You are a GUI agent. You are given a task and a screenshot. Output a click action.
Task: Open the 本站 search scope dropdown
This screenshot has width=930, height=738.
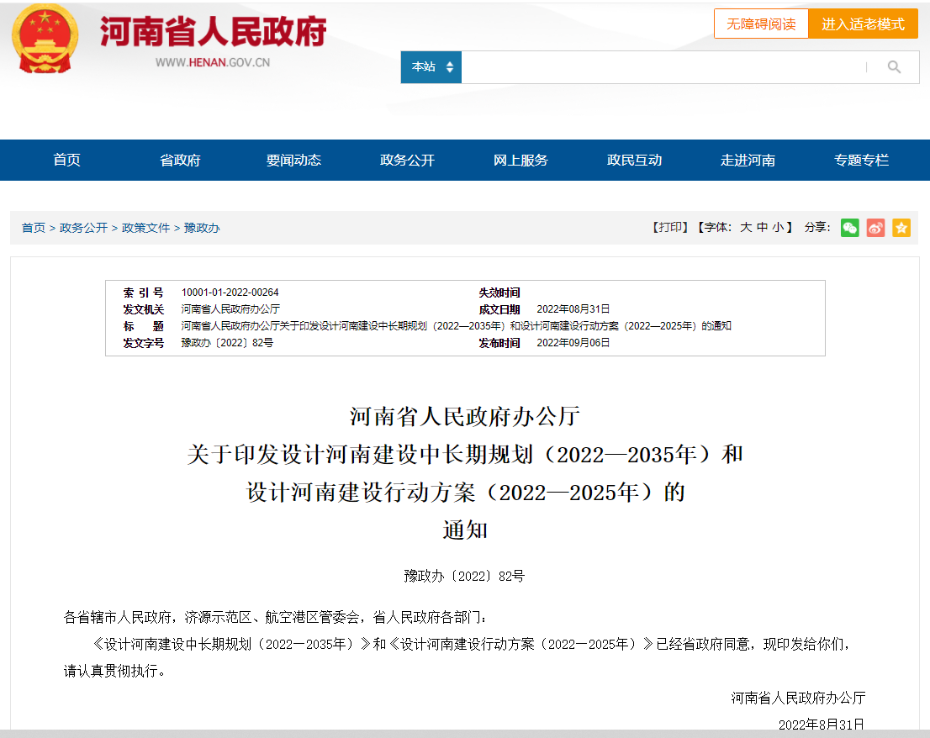pyautogui.click(x=431, y=67)
